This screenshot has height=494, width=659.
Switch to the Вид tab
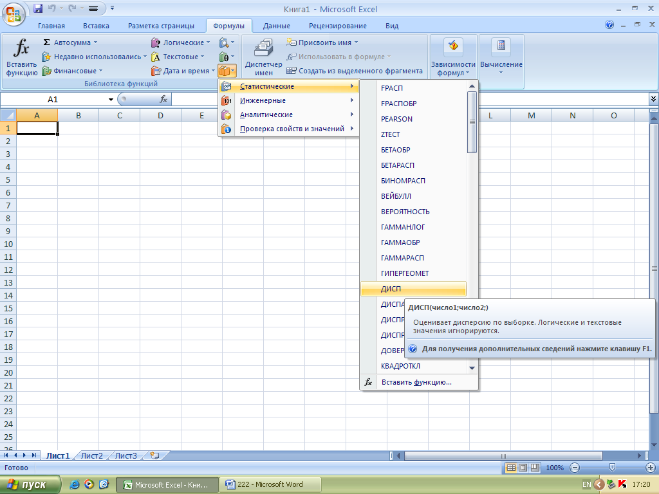(392, 26)
